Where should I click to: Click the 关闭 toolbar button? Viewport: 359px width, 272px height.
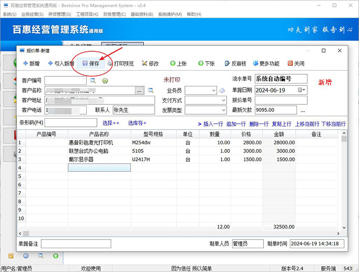coord(296,63)
